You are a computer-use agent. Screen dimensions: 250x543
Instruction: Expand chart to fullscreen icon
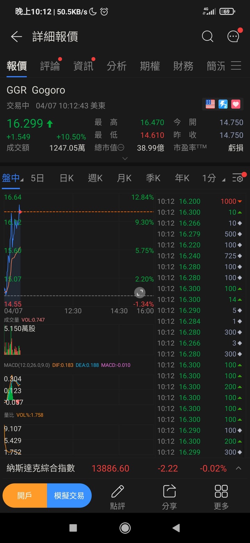click(x=140, y=292)
